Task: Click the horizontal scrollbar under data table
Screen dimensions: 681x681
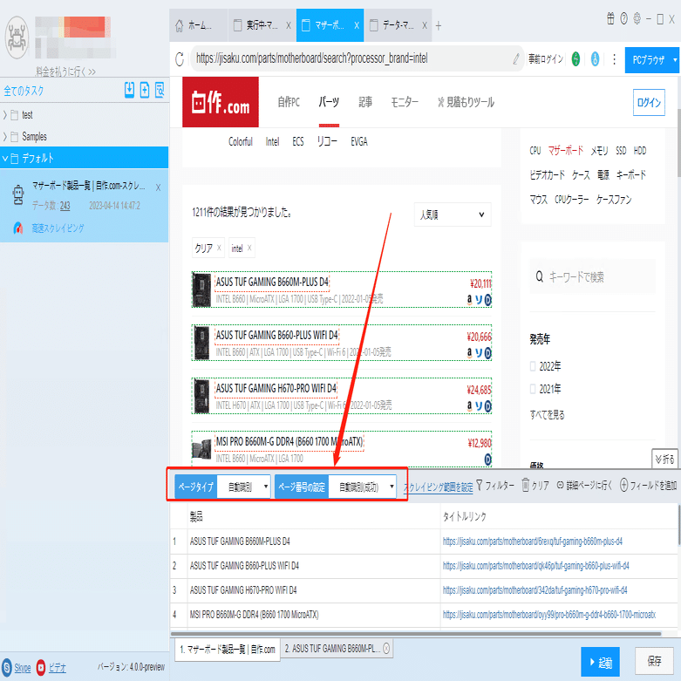Action: [416, 634]
